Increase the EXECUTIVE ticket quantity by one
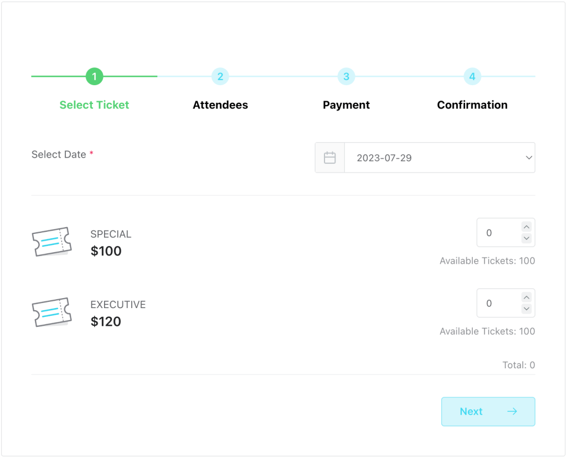Image resolution: width=567 pixels, height=459 pixels. [x=527, y=297]
